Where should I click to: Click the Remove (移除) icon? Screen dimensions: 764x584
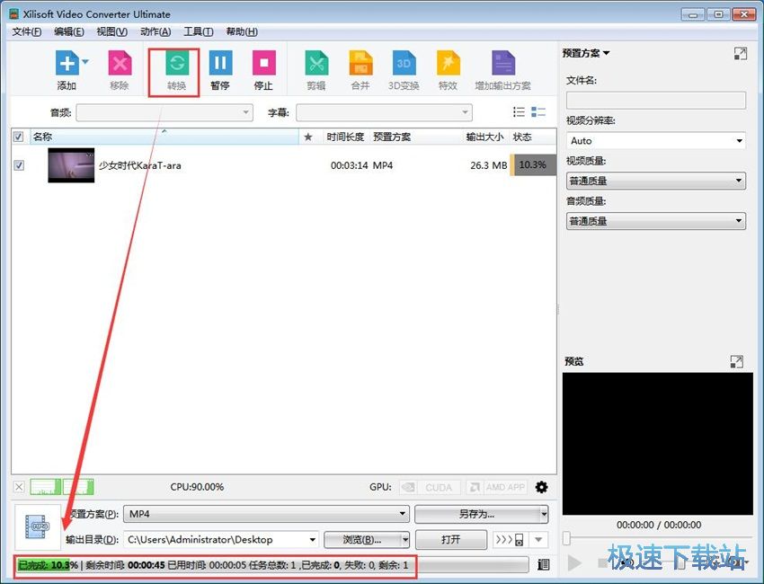120,63
